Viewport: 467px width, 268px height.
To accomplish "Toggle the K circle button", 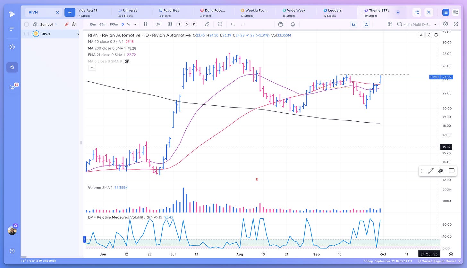I will pyautogui.click(x=194, y=24).
